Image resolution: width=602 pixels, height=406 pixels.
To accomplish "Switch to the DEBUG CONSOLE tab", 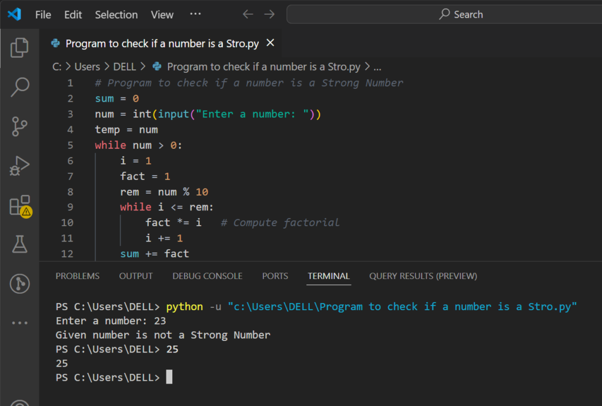I will pos(208,276).
